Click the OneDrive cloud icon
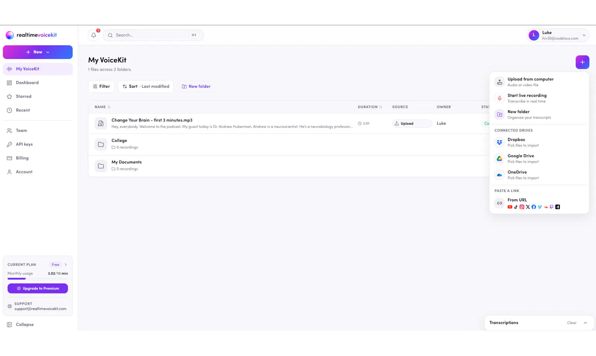 (500, 175)
